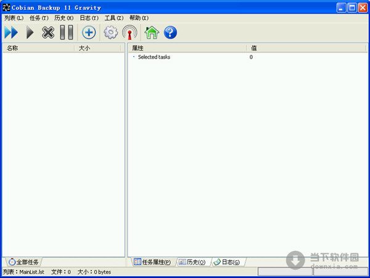Open the home page house icon
Screen dimensions: 370x278
[x=152, y=32]
